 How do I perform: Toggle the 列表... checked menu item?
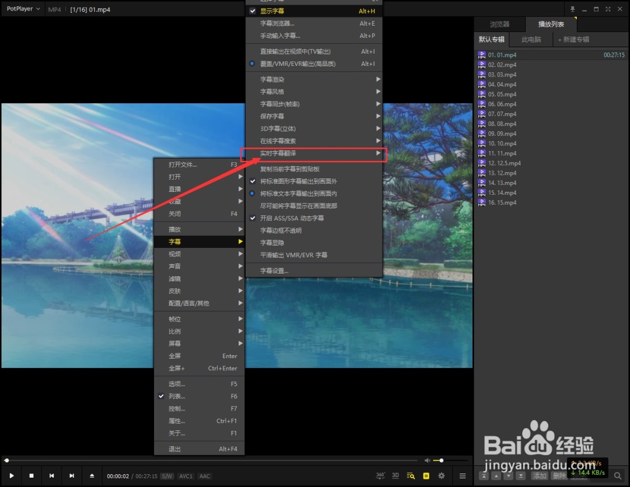click(x=199, y=396)
